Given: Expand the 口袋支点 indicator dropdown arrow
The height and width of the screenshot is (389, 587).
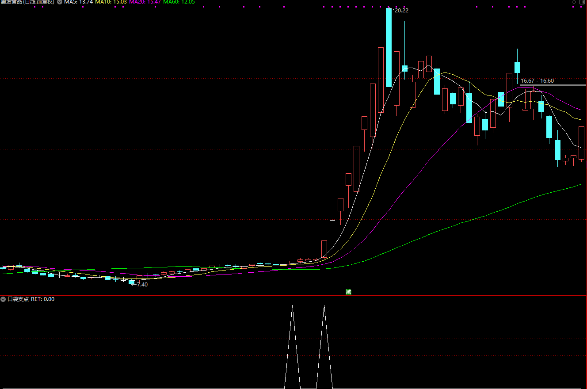Looking at the screenshot, I should tap(4, 299).
